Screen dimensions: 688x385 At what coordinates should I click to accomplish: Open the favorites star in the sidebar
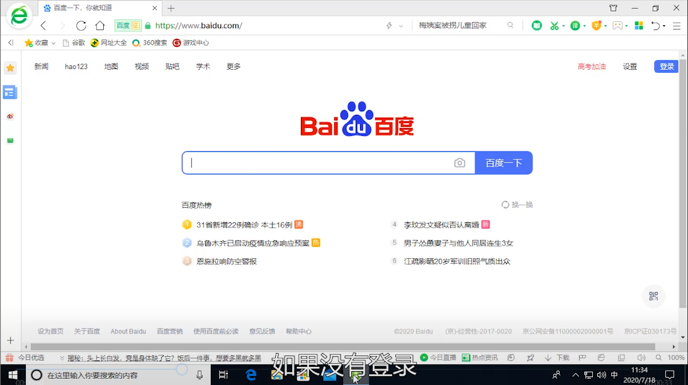click(10, 68)
